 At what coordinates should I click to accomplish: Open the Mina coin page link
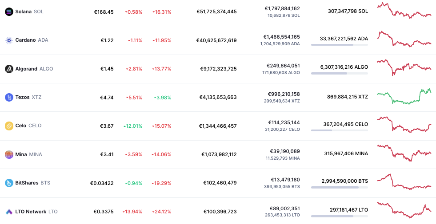tap(28, 154)
